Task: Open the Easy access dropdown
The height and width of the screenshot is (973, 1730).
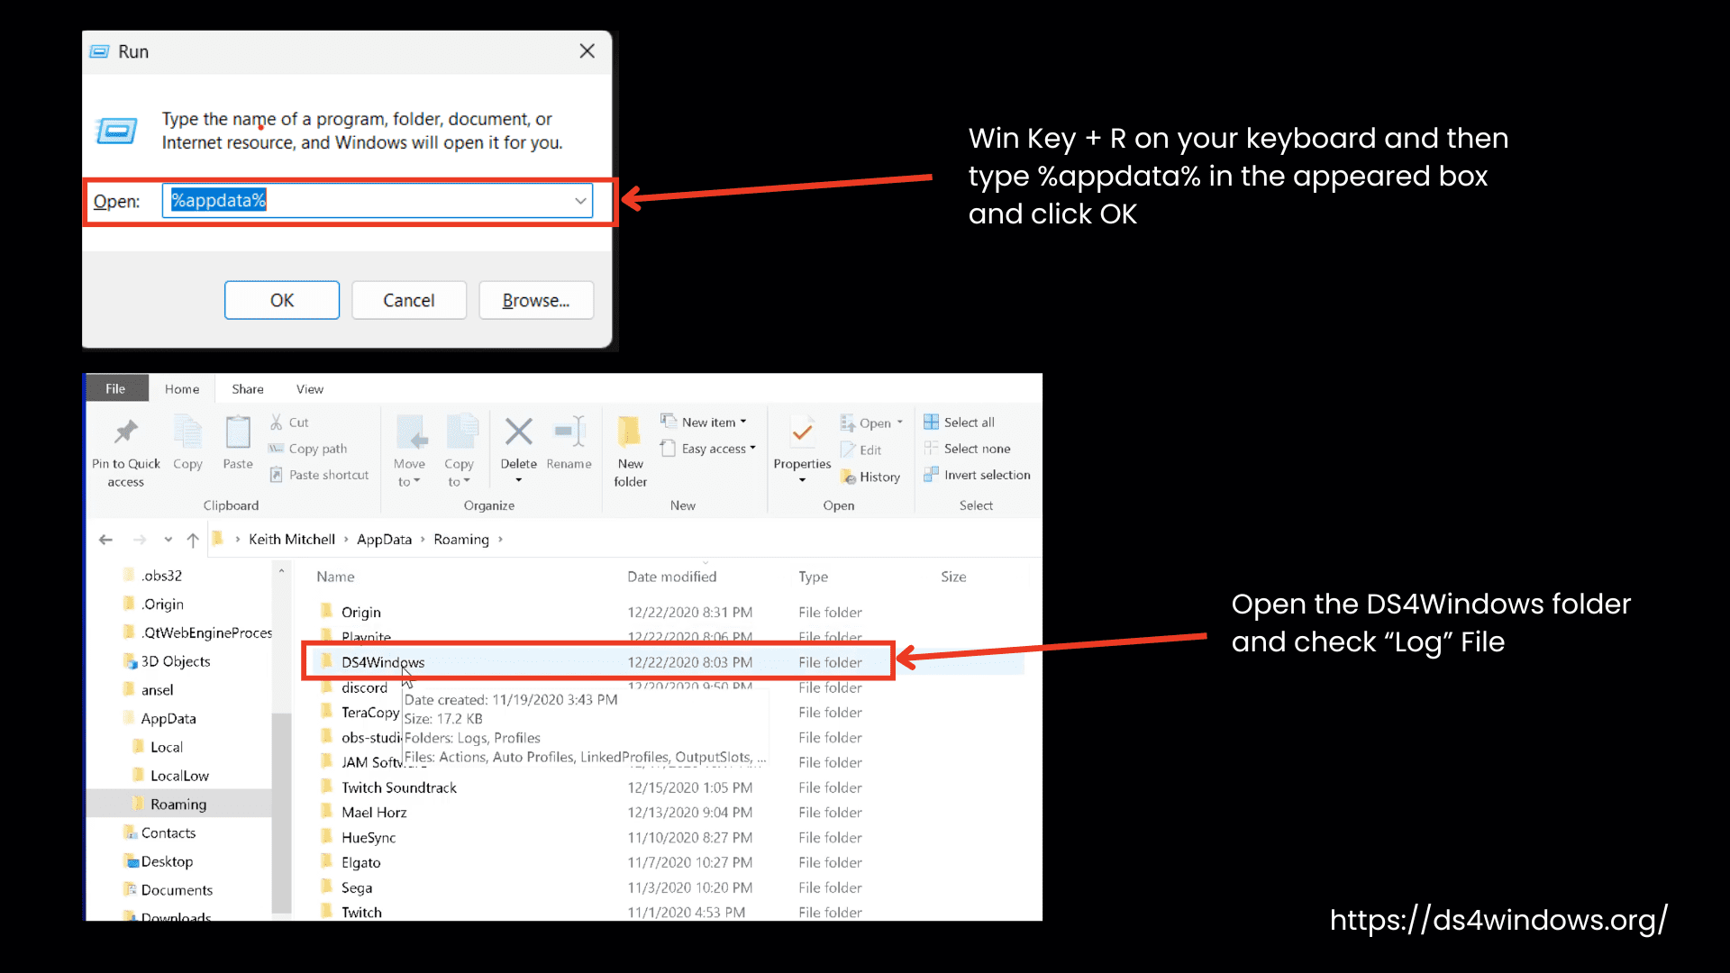Action: click(x=708, y=449)
